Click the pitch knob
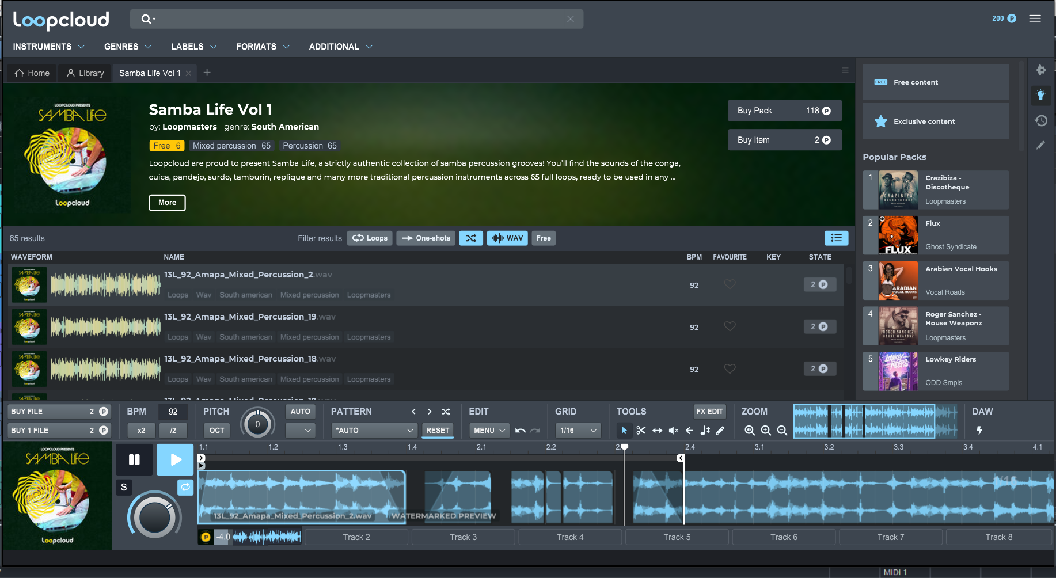The height and width of the screenshot is (578, 1056). point(257,424)
